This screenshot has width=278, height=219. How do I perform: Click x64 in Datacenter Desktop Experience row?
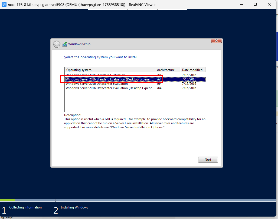[159, 88]
